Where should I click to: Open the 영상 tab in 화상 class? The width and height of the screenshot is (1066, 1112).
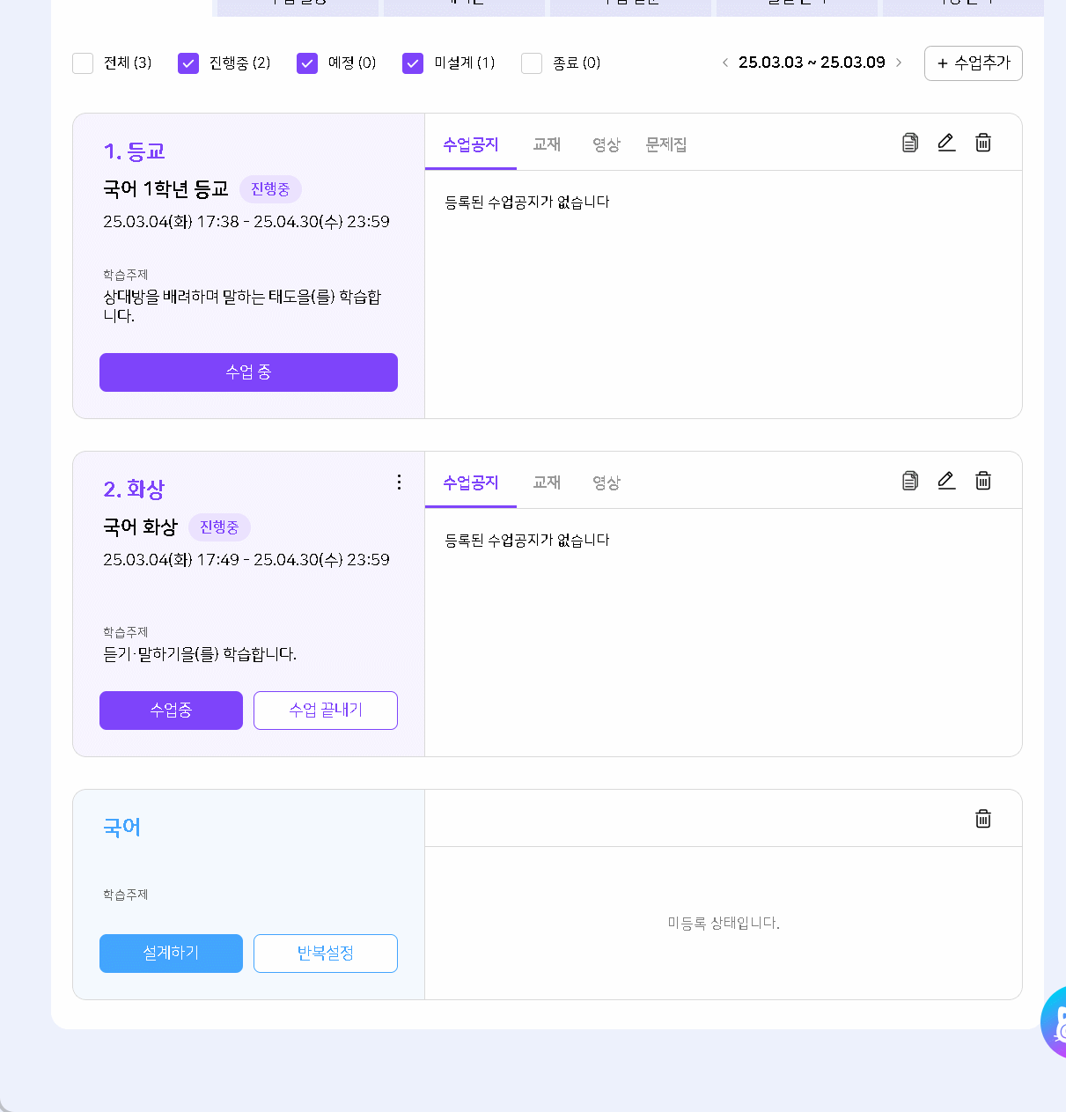point(606,482)
